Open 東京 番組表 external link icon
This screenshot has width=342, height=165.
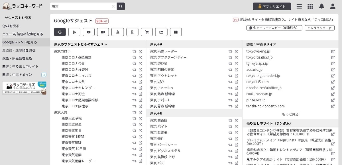click(x=237, y=133)
